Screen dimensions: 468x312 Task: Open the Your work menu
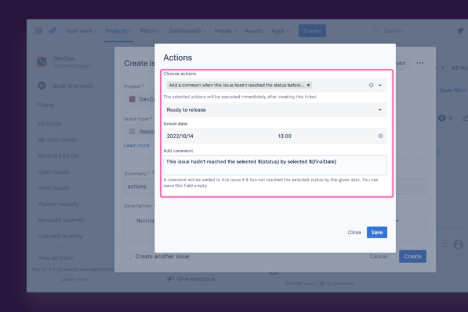click(81, 31)
